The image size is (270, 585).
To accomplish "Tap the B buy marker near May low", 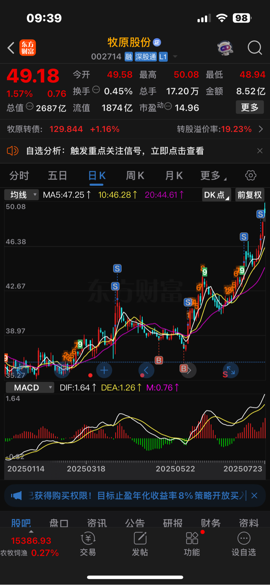I will point(184,368).
